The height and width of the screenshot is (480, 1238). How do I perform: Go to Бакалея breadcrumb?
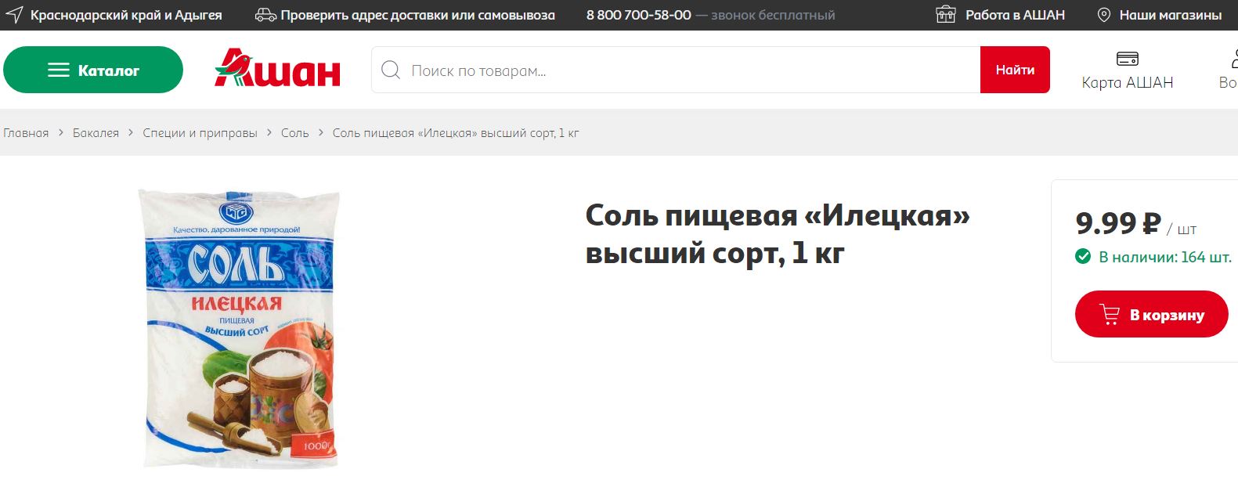[96, 133]
